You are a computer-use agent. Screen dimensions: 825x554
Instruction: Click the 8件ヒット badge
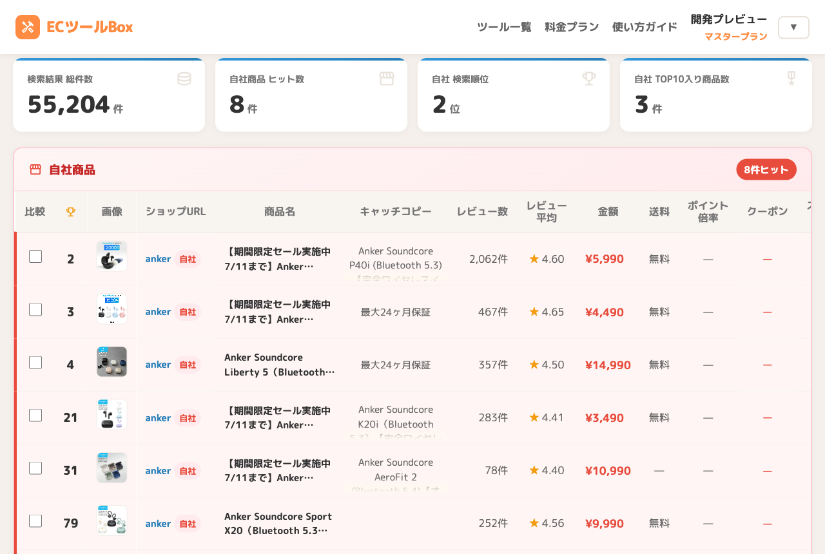pos(766,169)
